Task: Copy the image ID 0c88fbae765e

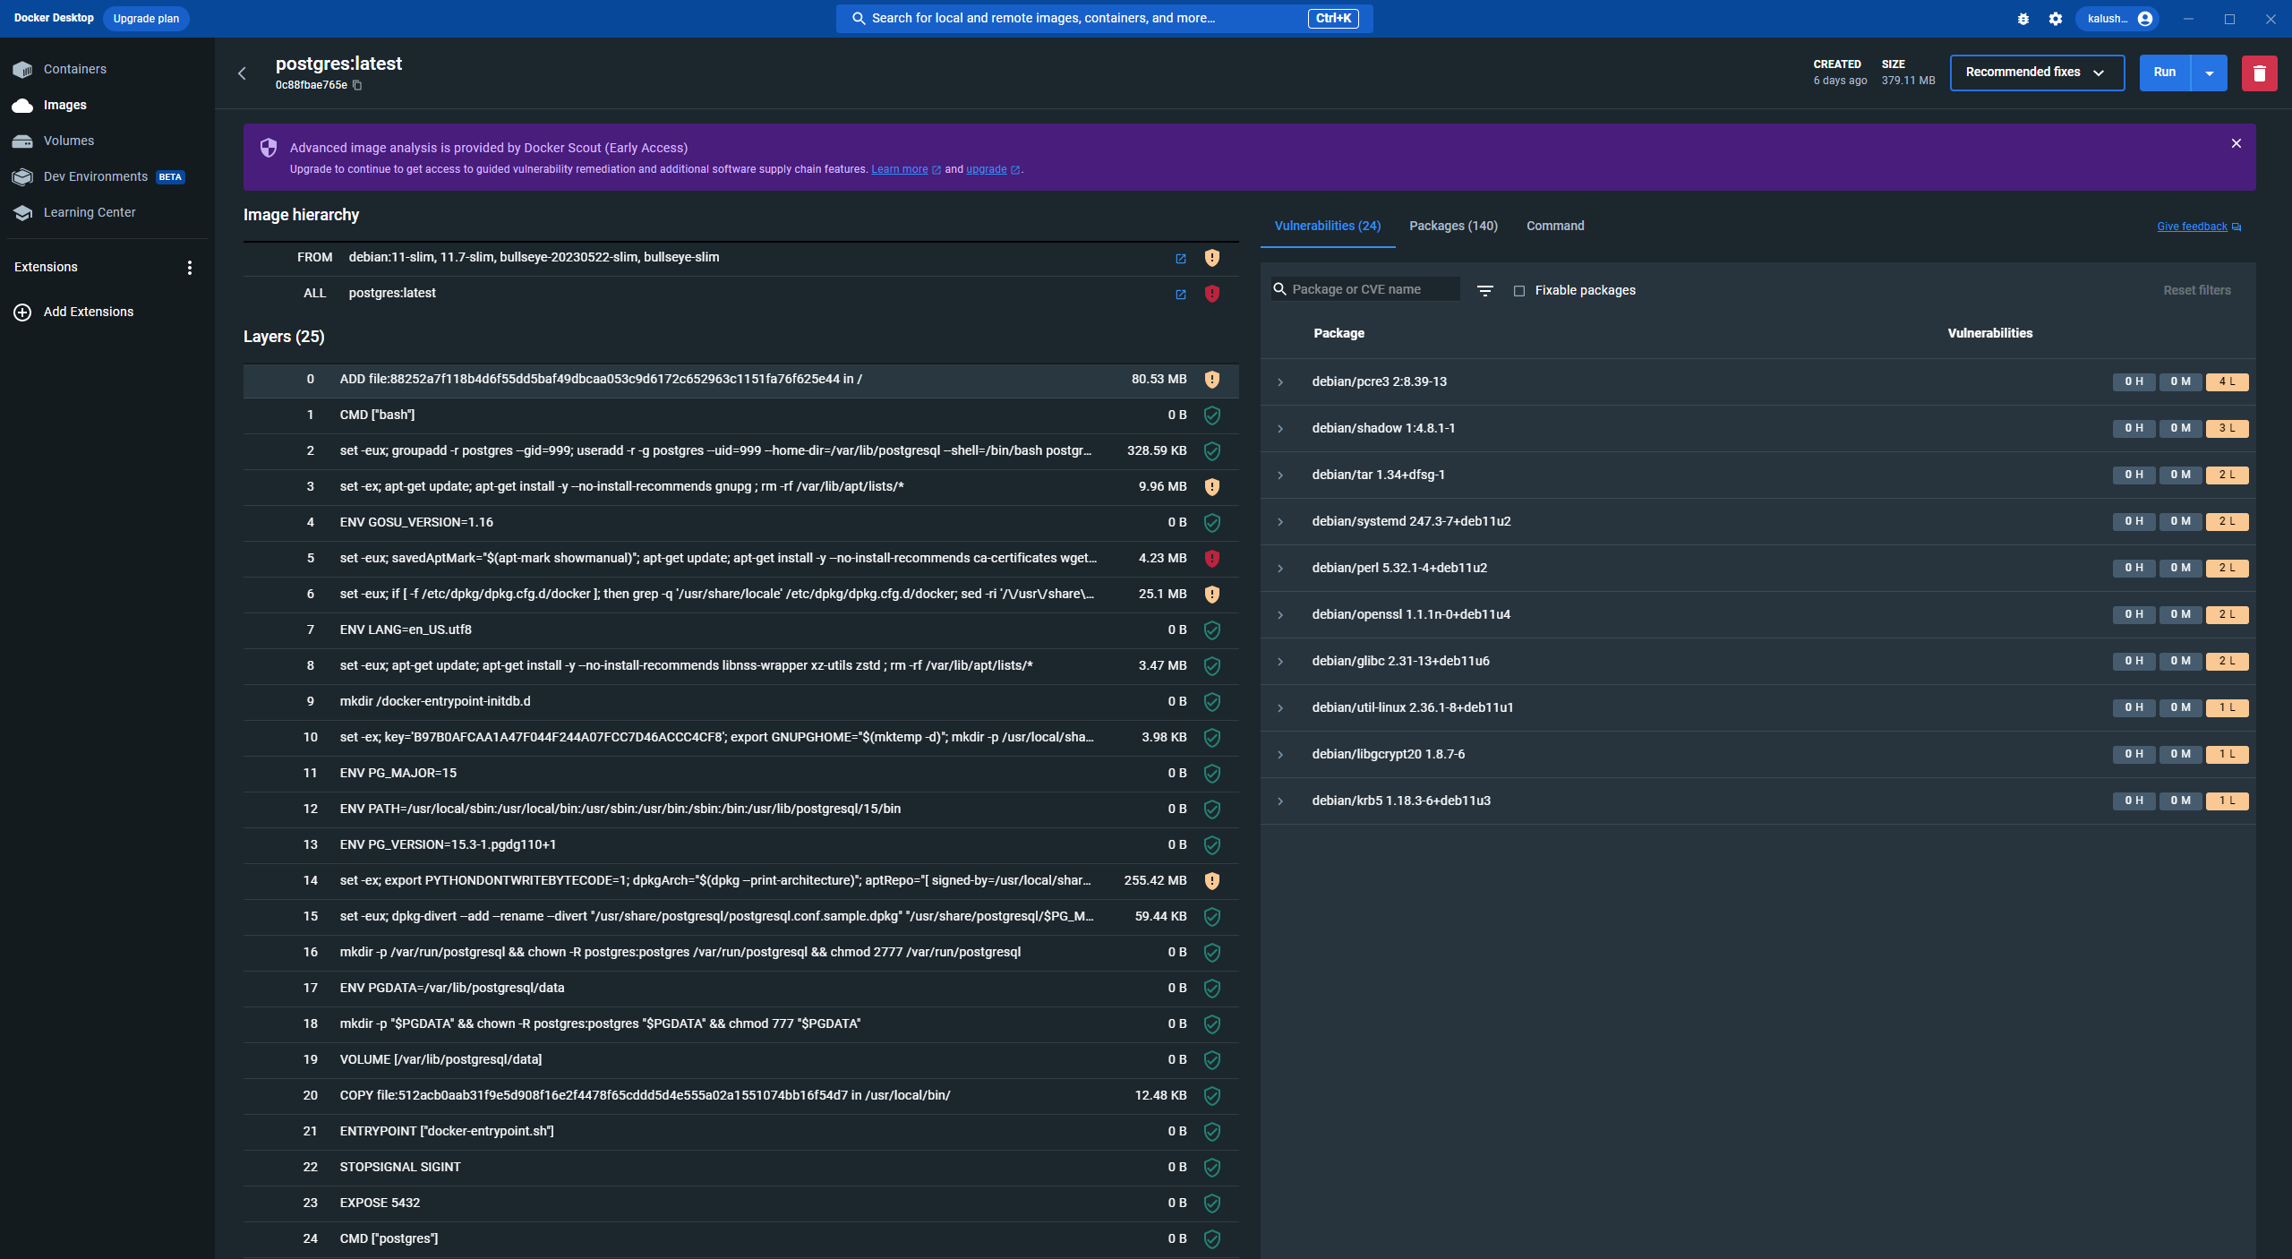Action: 357,85
